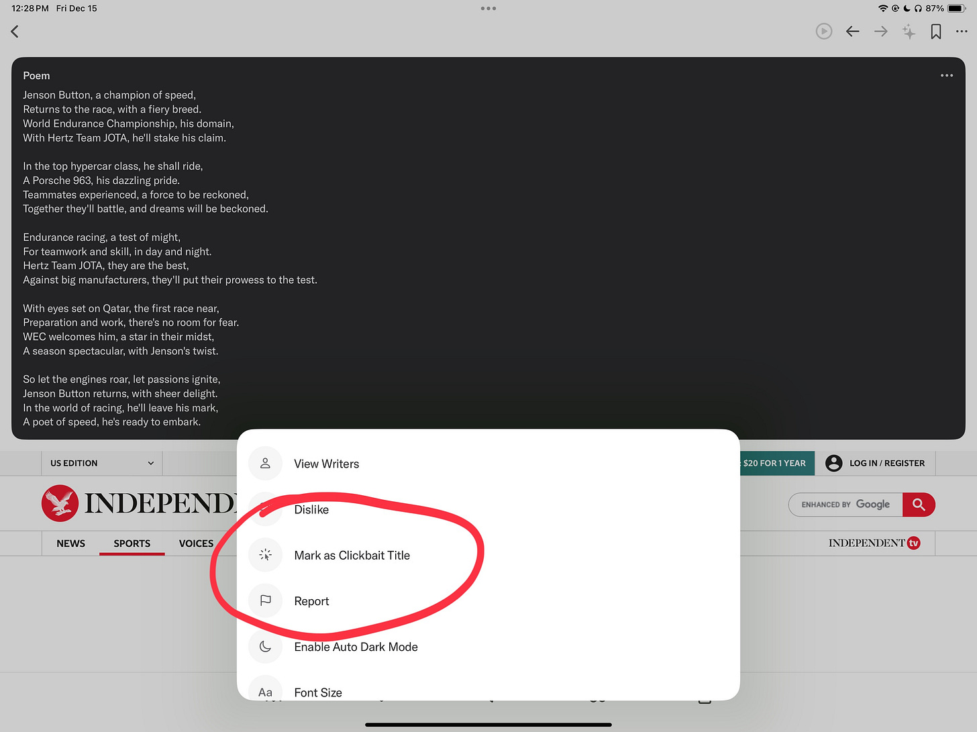Play the article audio
977x732 pixels.
click(x=824, y=32)
